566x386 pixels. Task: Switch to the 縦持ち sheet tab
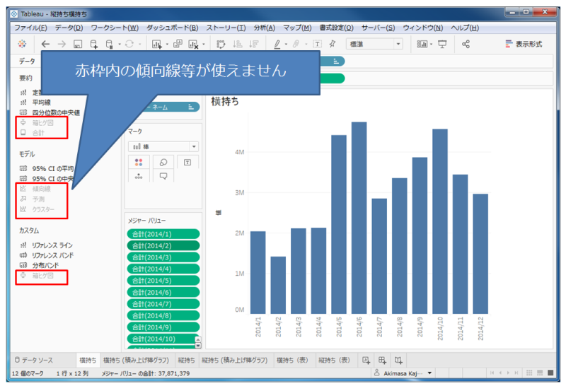tap(187, 360)
